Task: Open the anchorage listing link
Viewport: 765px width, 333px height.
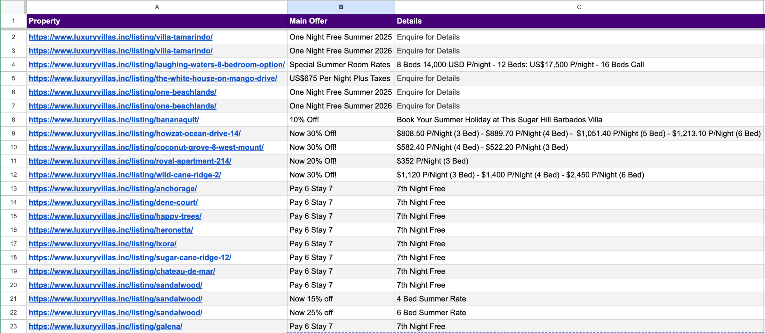Action: pyautogui.click(x=113, y=189)
